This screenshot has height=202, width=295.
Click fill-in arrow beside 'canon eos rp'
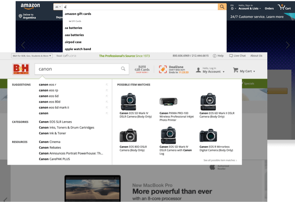coord(107,90)
